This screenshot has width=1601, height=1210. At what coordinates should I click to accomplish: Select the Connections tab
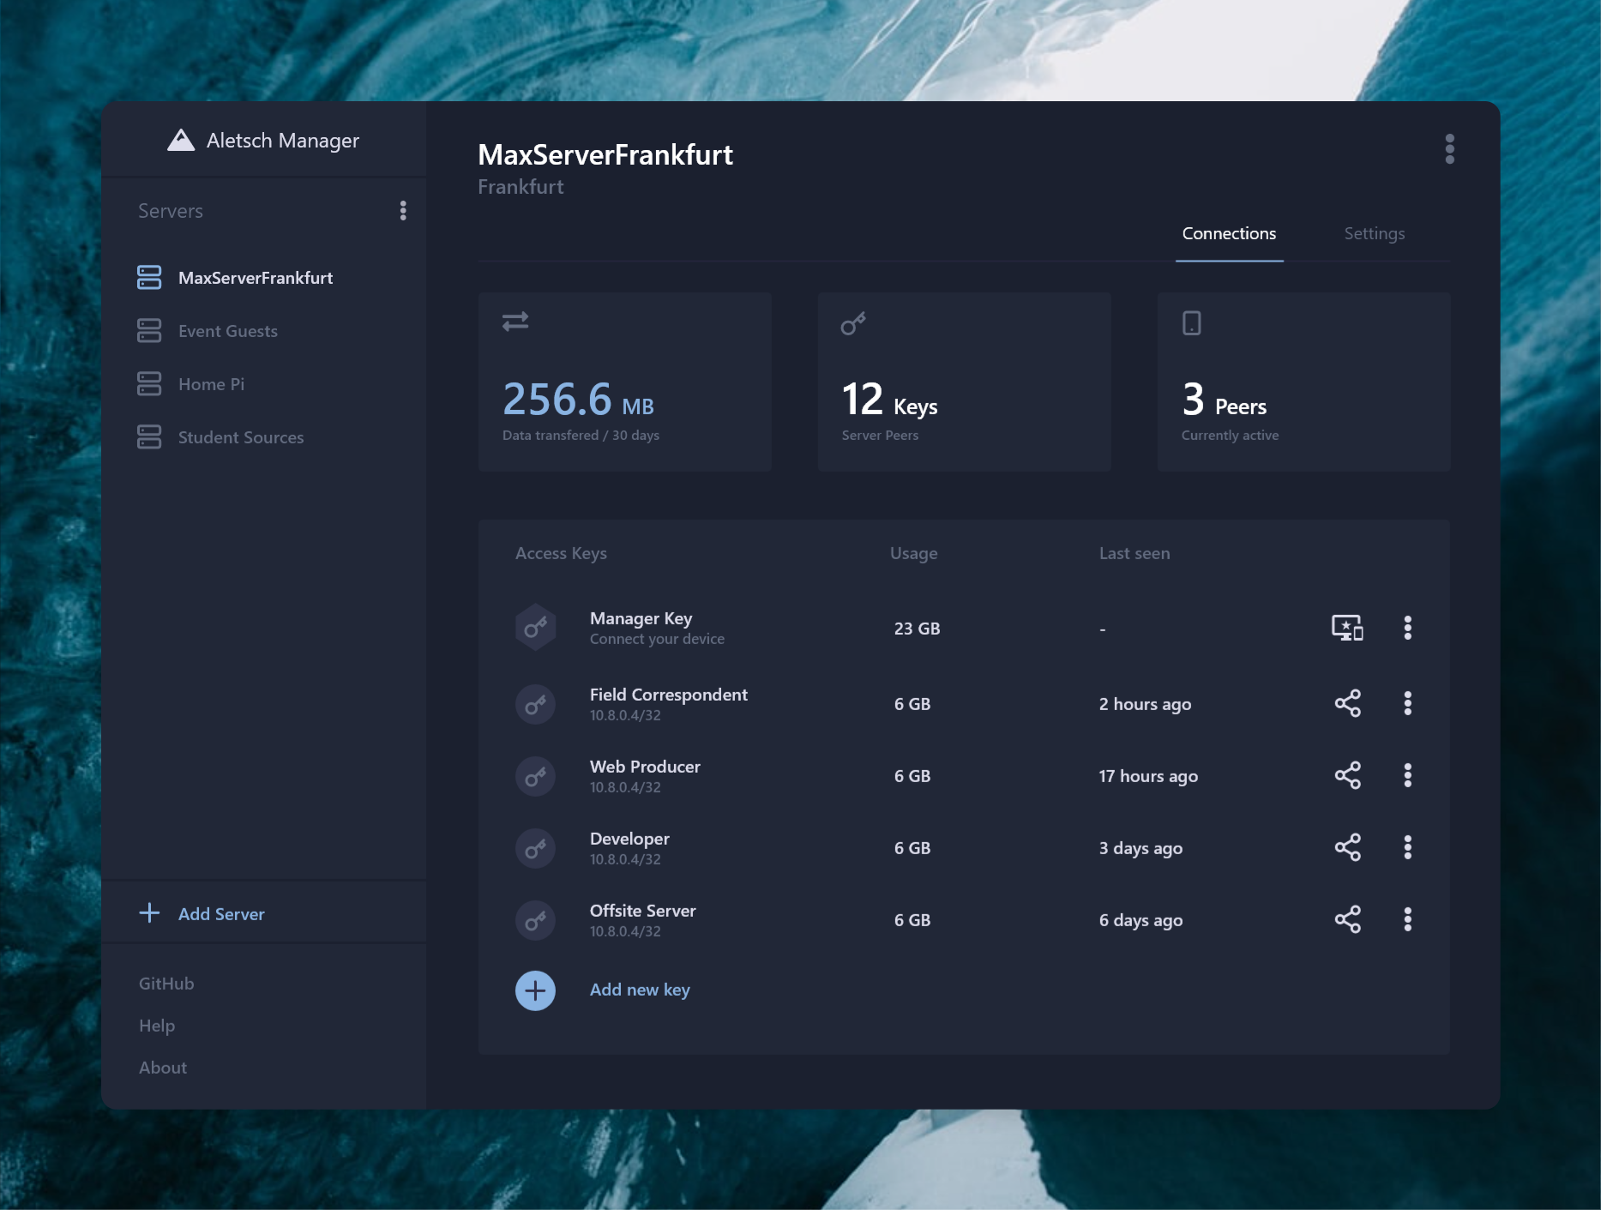tap(1228, 233)
